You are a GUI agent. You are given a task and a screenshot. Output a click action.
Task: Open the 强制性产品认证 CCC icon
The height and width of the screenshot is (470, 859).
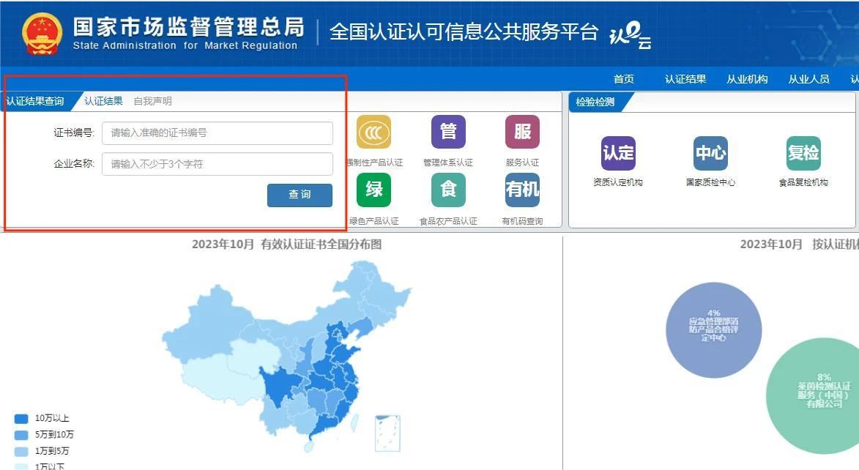[373, 133]
